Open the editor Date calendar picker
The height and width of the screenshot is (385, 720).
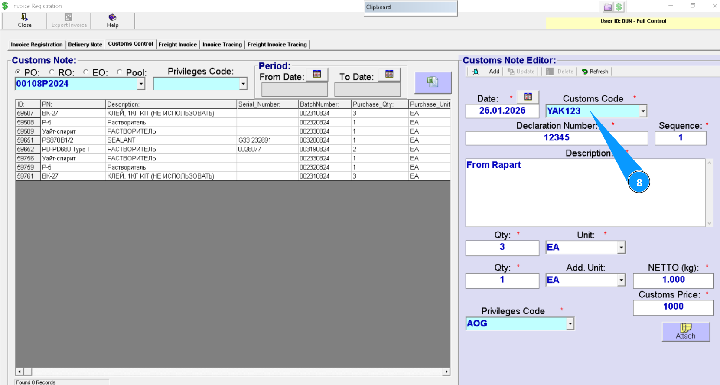tap(528, 97)
